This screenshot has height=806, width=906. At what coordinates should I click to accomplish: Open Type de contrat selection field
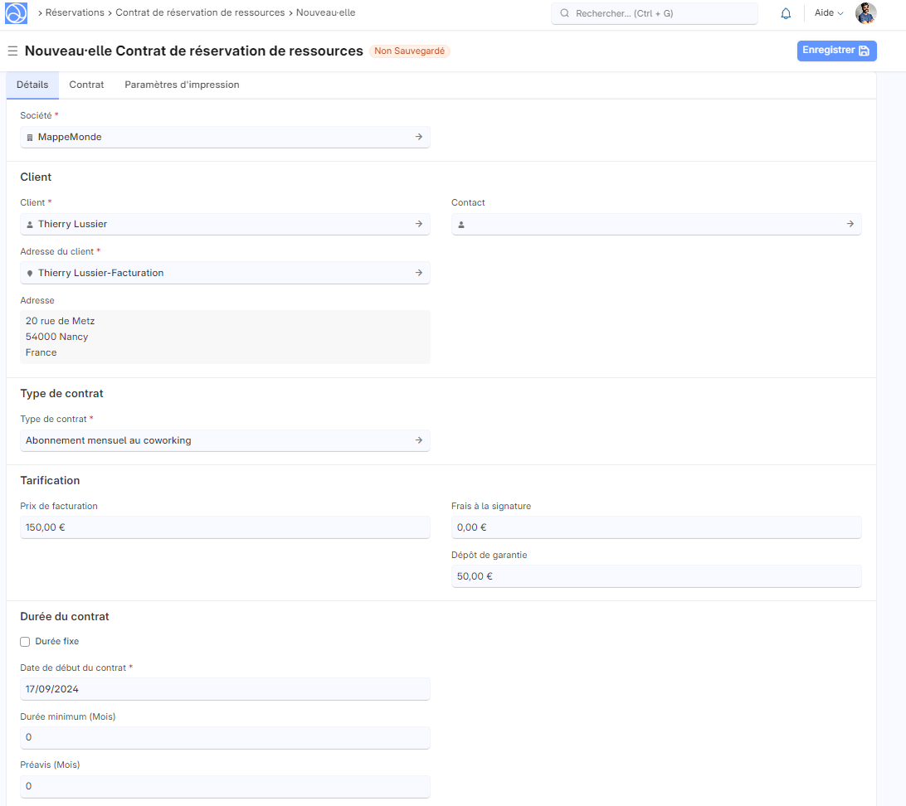216,440
